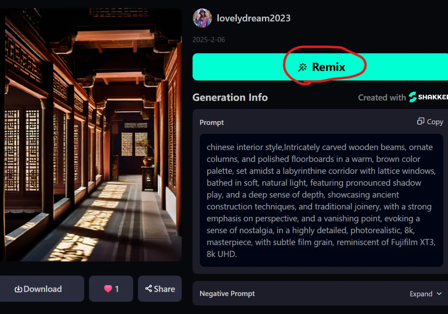Click the Remix button
This screenshot has height=314, width=448.
pos(321,67)
